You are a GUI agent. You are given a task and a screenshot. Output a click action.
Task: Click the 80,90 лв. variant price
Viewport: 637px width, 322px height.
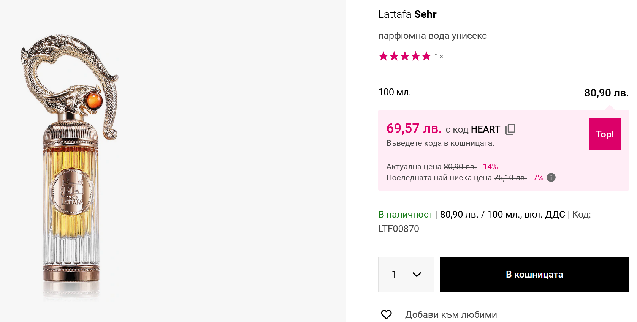point(606,93)
